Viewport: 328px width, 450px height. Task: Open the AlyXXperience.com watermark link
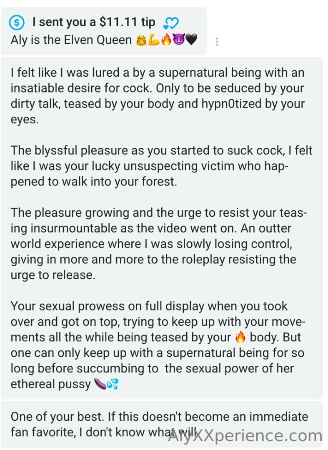point(245,436)
